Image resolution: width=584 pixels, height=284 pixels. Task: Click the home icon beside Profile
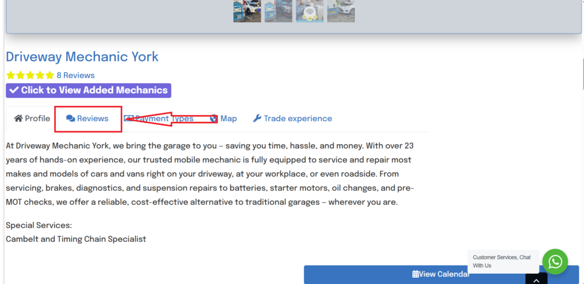click(x=18, y=118)
